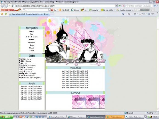Click the browser Back arrow button

pos(3,6)
